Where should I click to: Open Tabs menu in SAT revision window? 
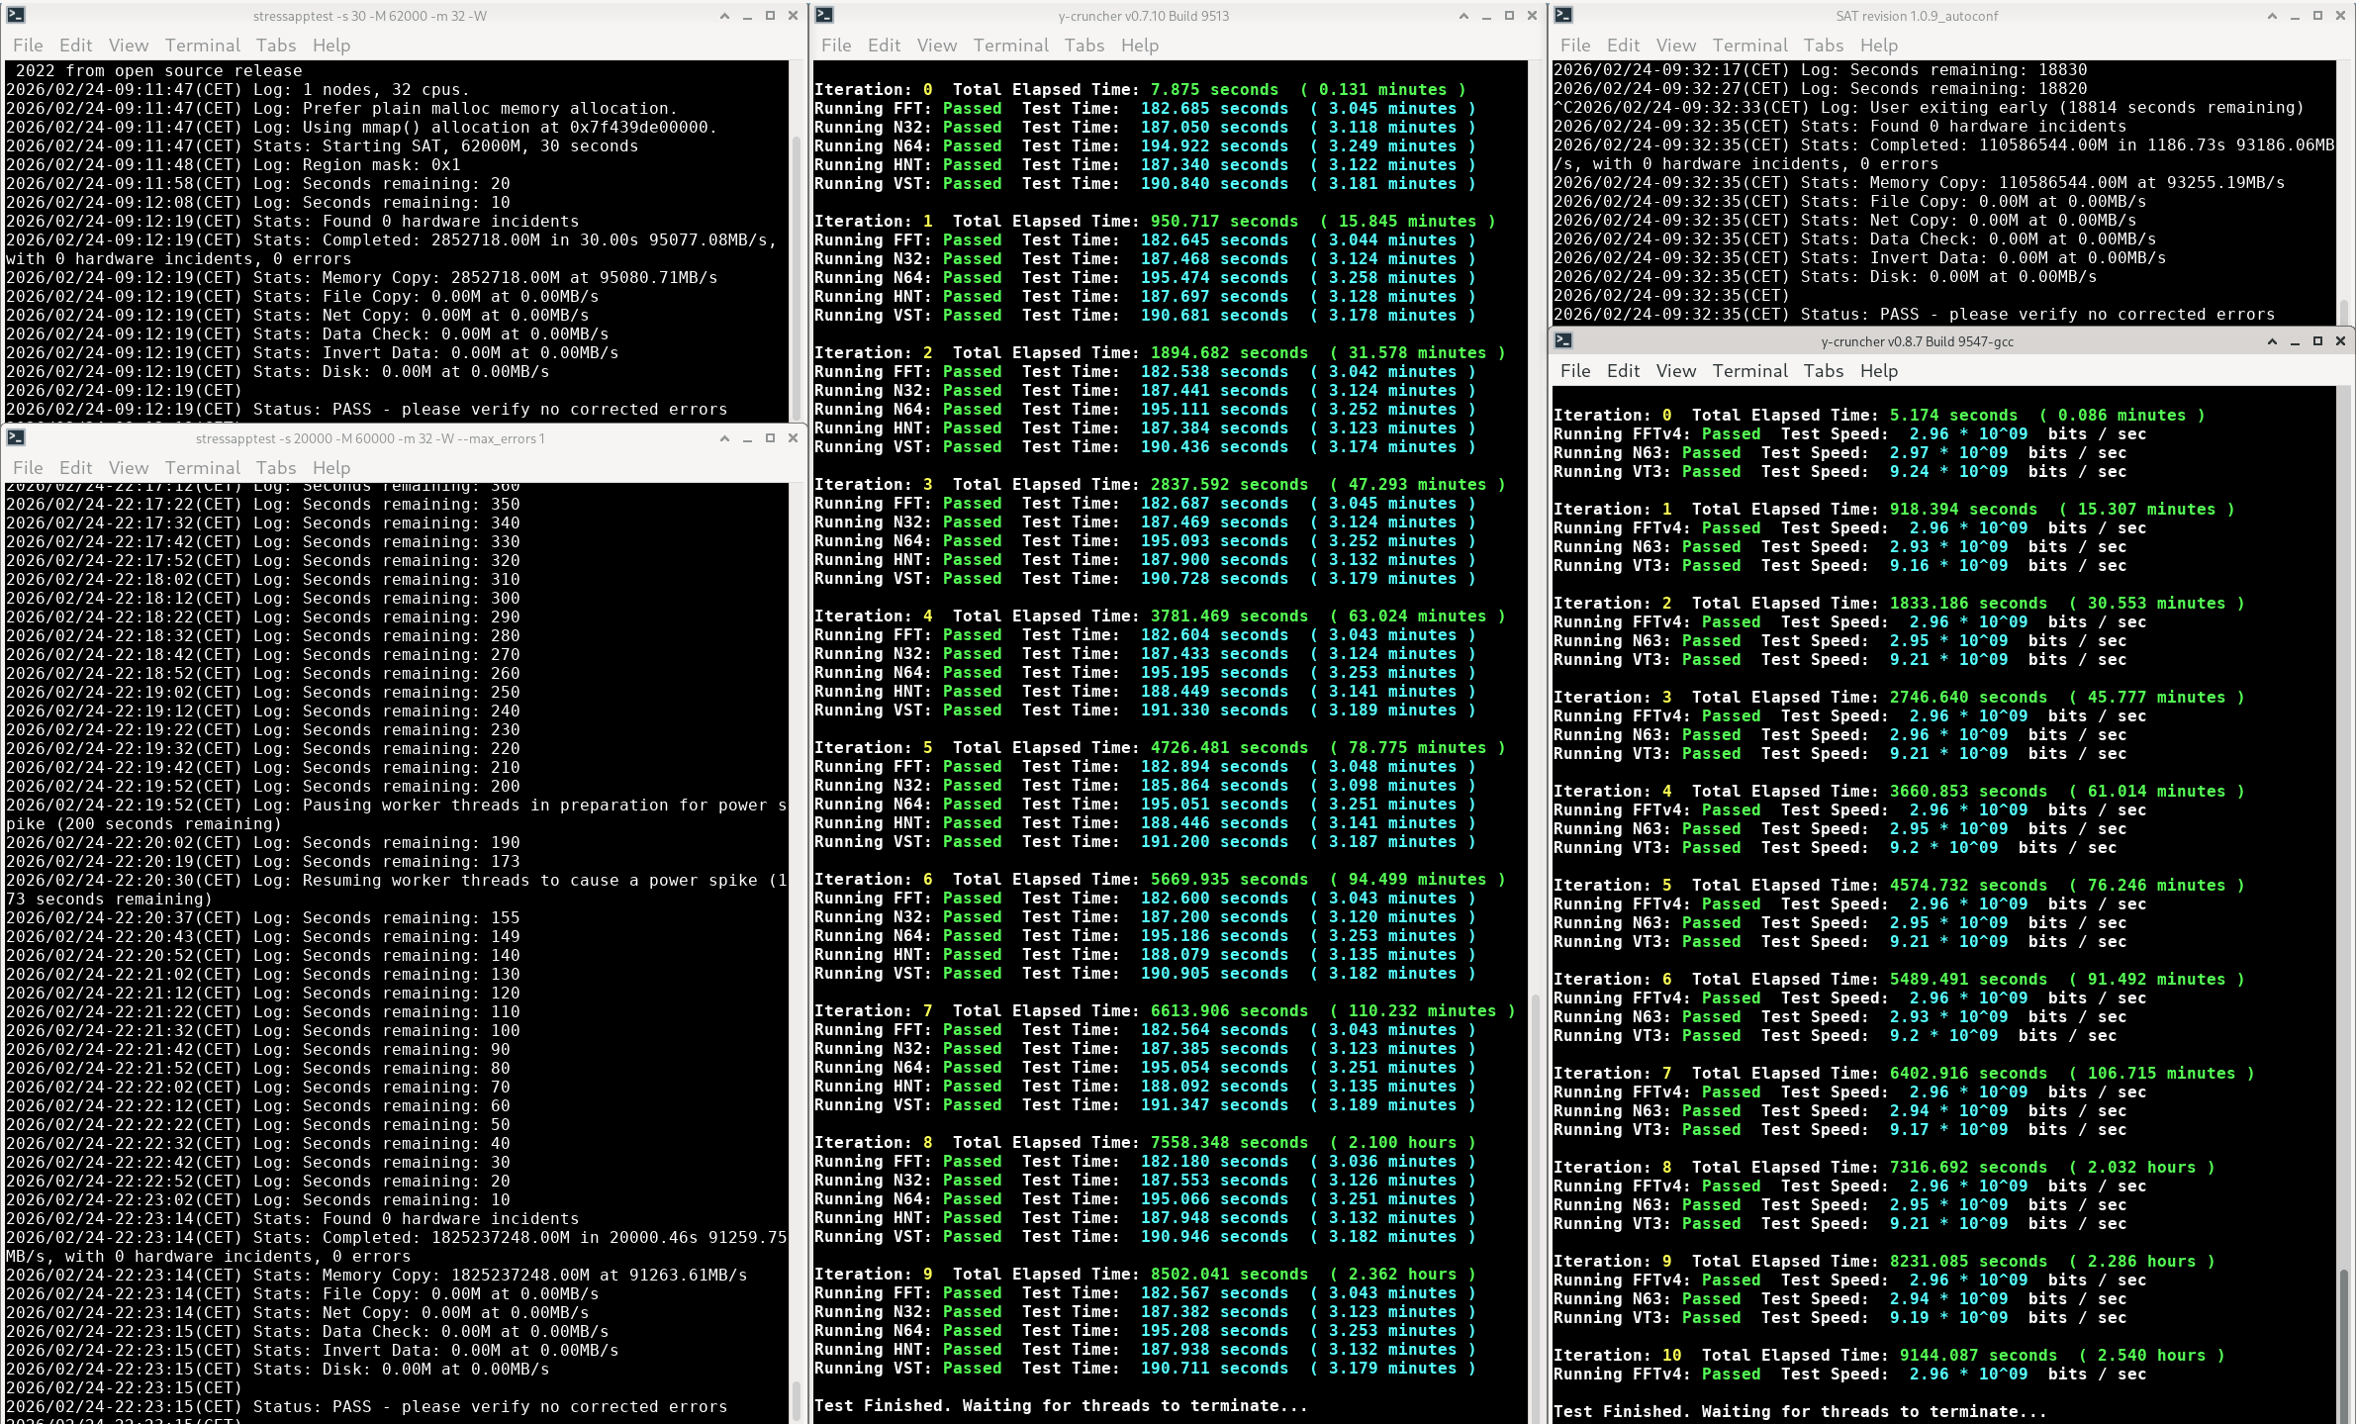(x=1823, y=46)
